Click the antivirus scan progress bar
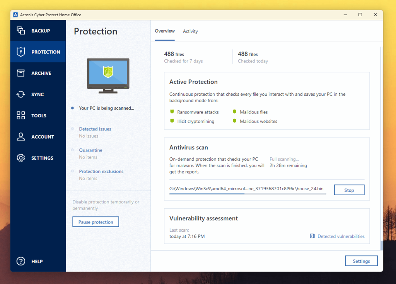This screenshot has height=284, width=396. [x=248, y=194]
